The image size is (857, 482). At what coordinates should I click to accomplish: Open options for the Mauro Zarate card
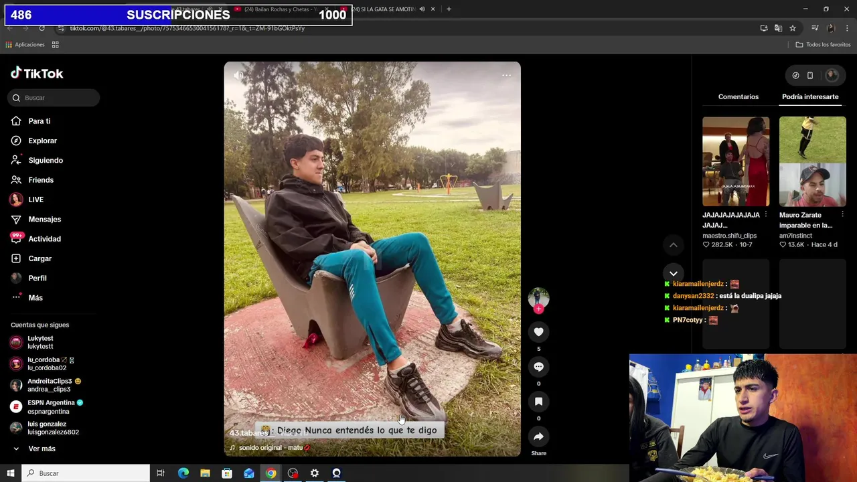click(x=842, y=215)
